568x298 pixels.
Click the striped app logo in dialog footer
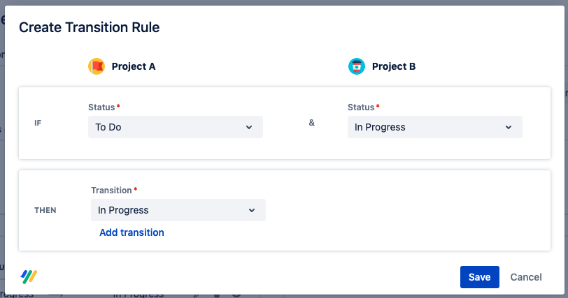pyautogui.click(x=29, y=276)
